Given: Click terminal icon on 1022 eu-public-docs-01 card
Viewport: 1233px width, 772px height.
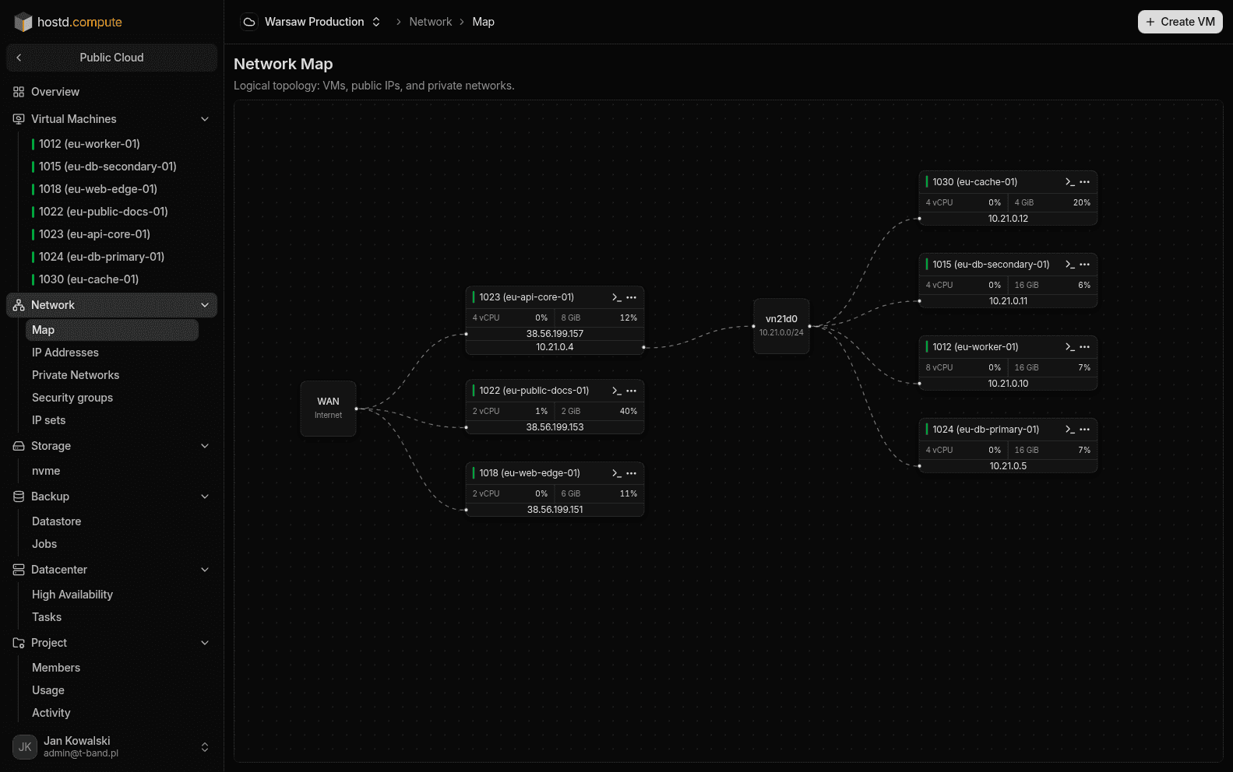Looking at the screenshot, I should coord(617,391).
